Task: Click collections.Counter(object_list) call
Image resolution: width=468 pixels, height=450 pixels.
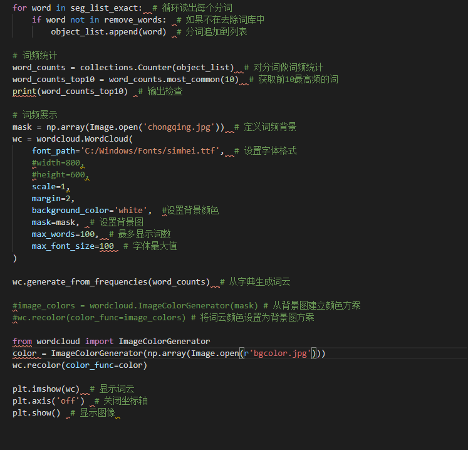Action: pyautogui.click(x=157, y=68)
